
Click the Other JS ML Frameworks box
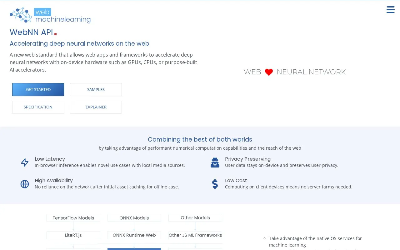[x=195, y=235]
